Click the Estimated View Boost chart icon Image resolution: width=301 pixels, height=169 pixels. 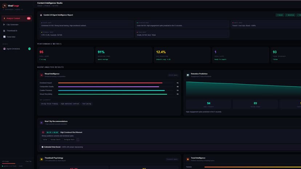(43, 147)
